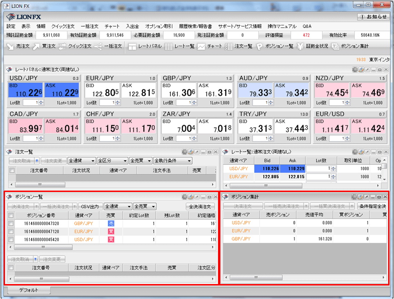
Task: Open the 表示 menu
Action: (x=26, y=26)
